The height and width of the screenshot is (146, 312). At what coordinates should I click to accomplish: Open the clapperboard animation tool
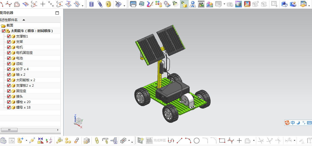pyautogui.click(x=133, y=4)
